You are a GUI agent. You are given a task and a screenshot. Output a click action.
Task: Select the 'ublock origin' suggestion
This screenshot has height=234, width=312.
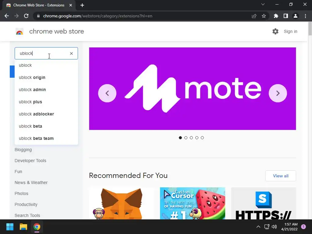pyautogui.click(x=46, y=77)
